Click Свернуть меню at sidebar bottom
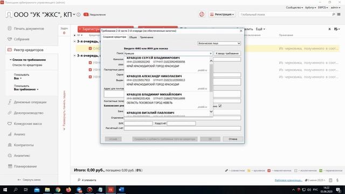Image resolution: width=345 pixels, height=194 pixels. point(29,180)
